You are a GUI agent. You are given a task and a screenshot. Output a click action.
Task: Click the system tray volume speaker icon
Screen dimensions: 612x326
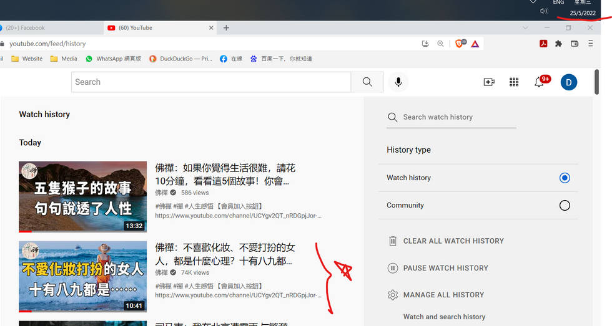click(544, 11)
